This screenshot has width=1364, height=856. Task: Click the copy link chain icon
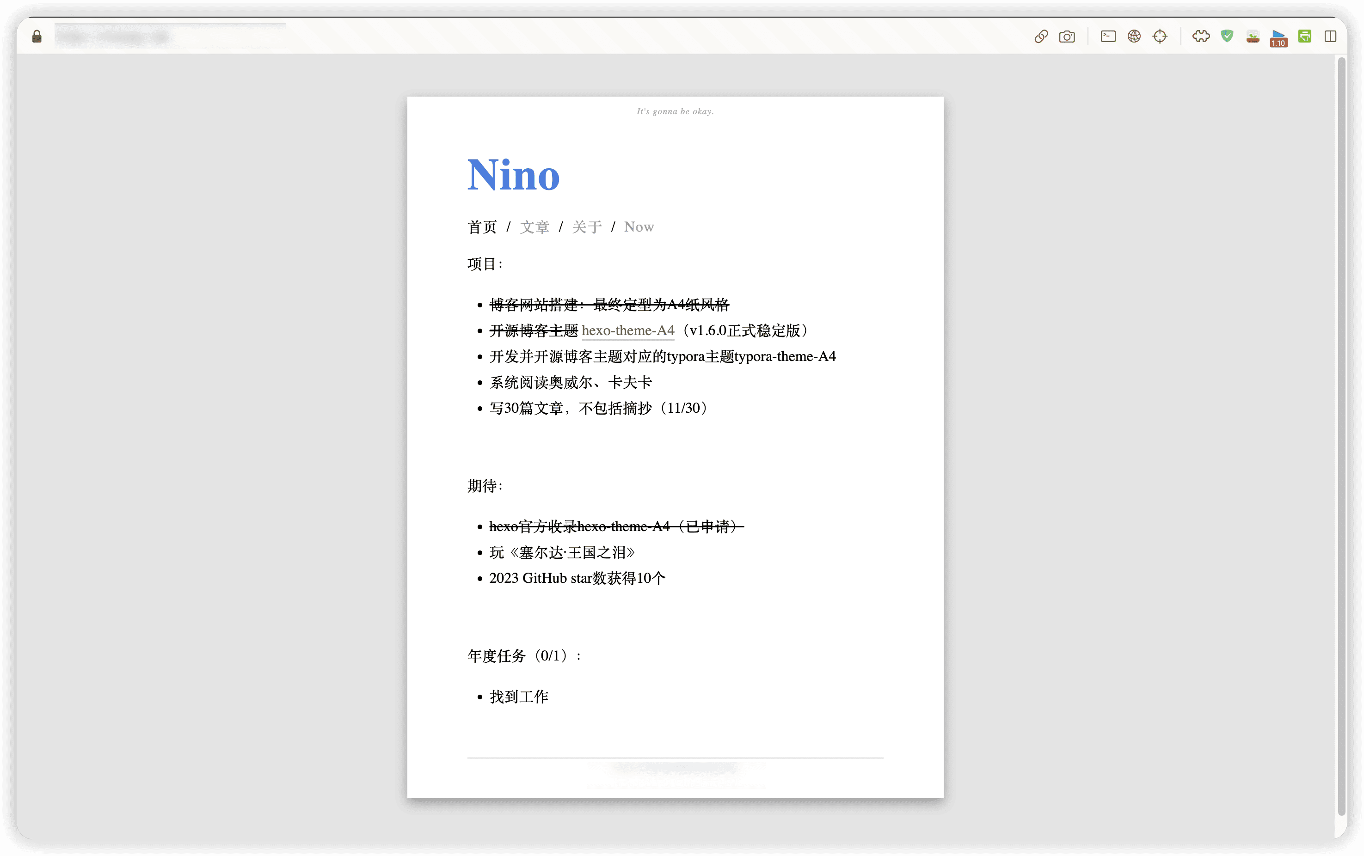(1041, 37)
